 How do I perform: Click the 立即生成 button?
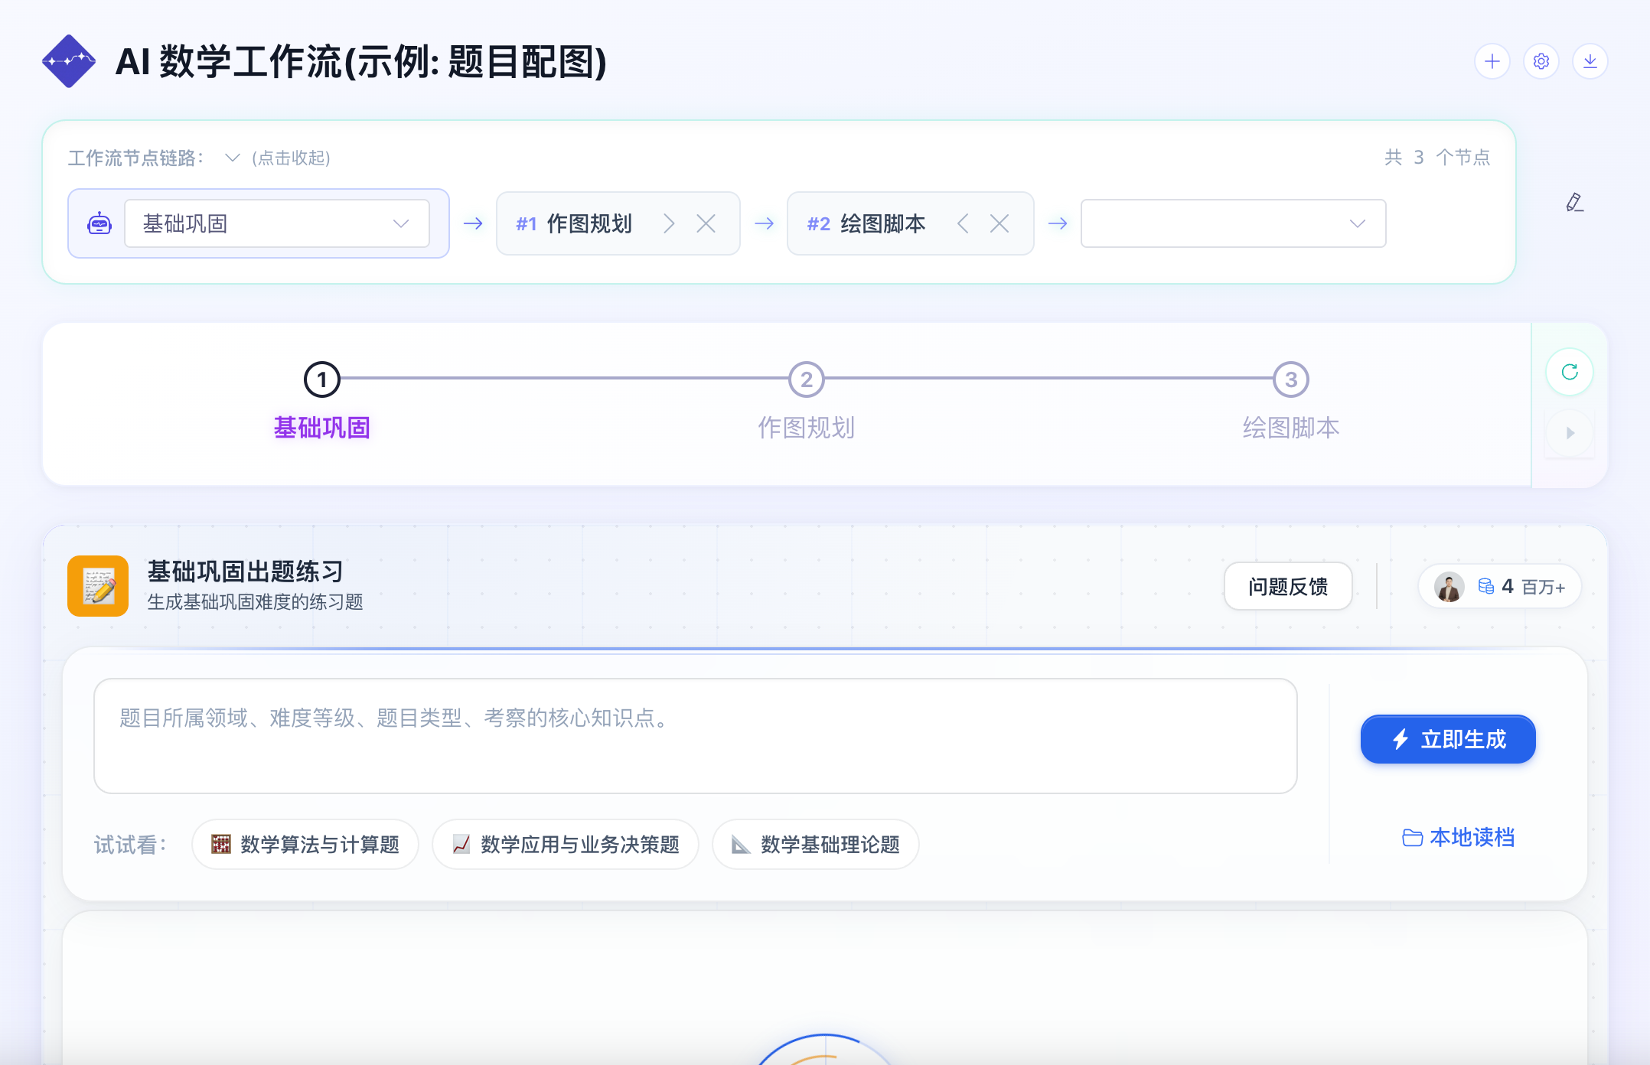pyautogui.click(x=1448, y=739)
